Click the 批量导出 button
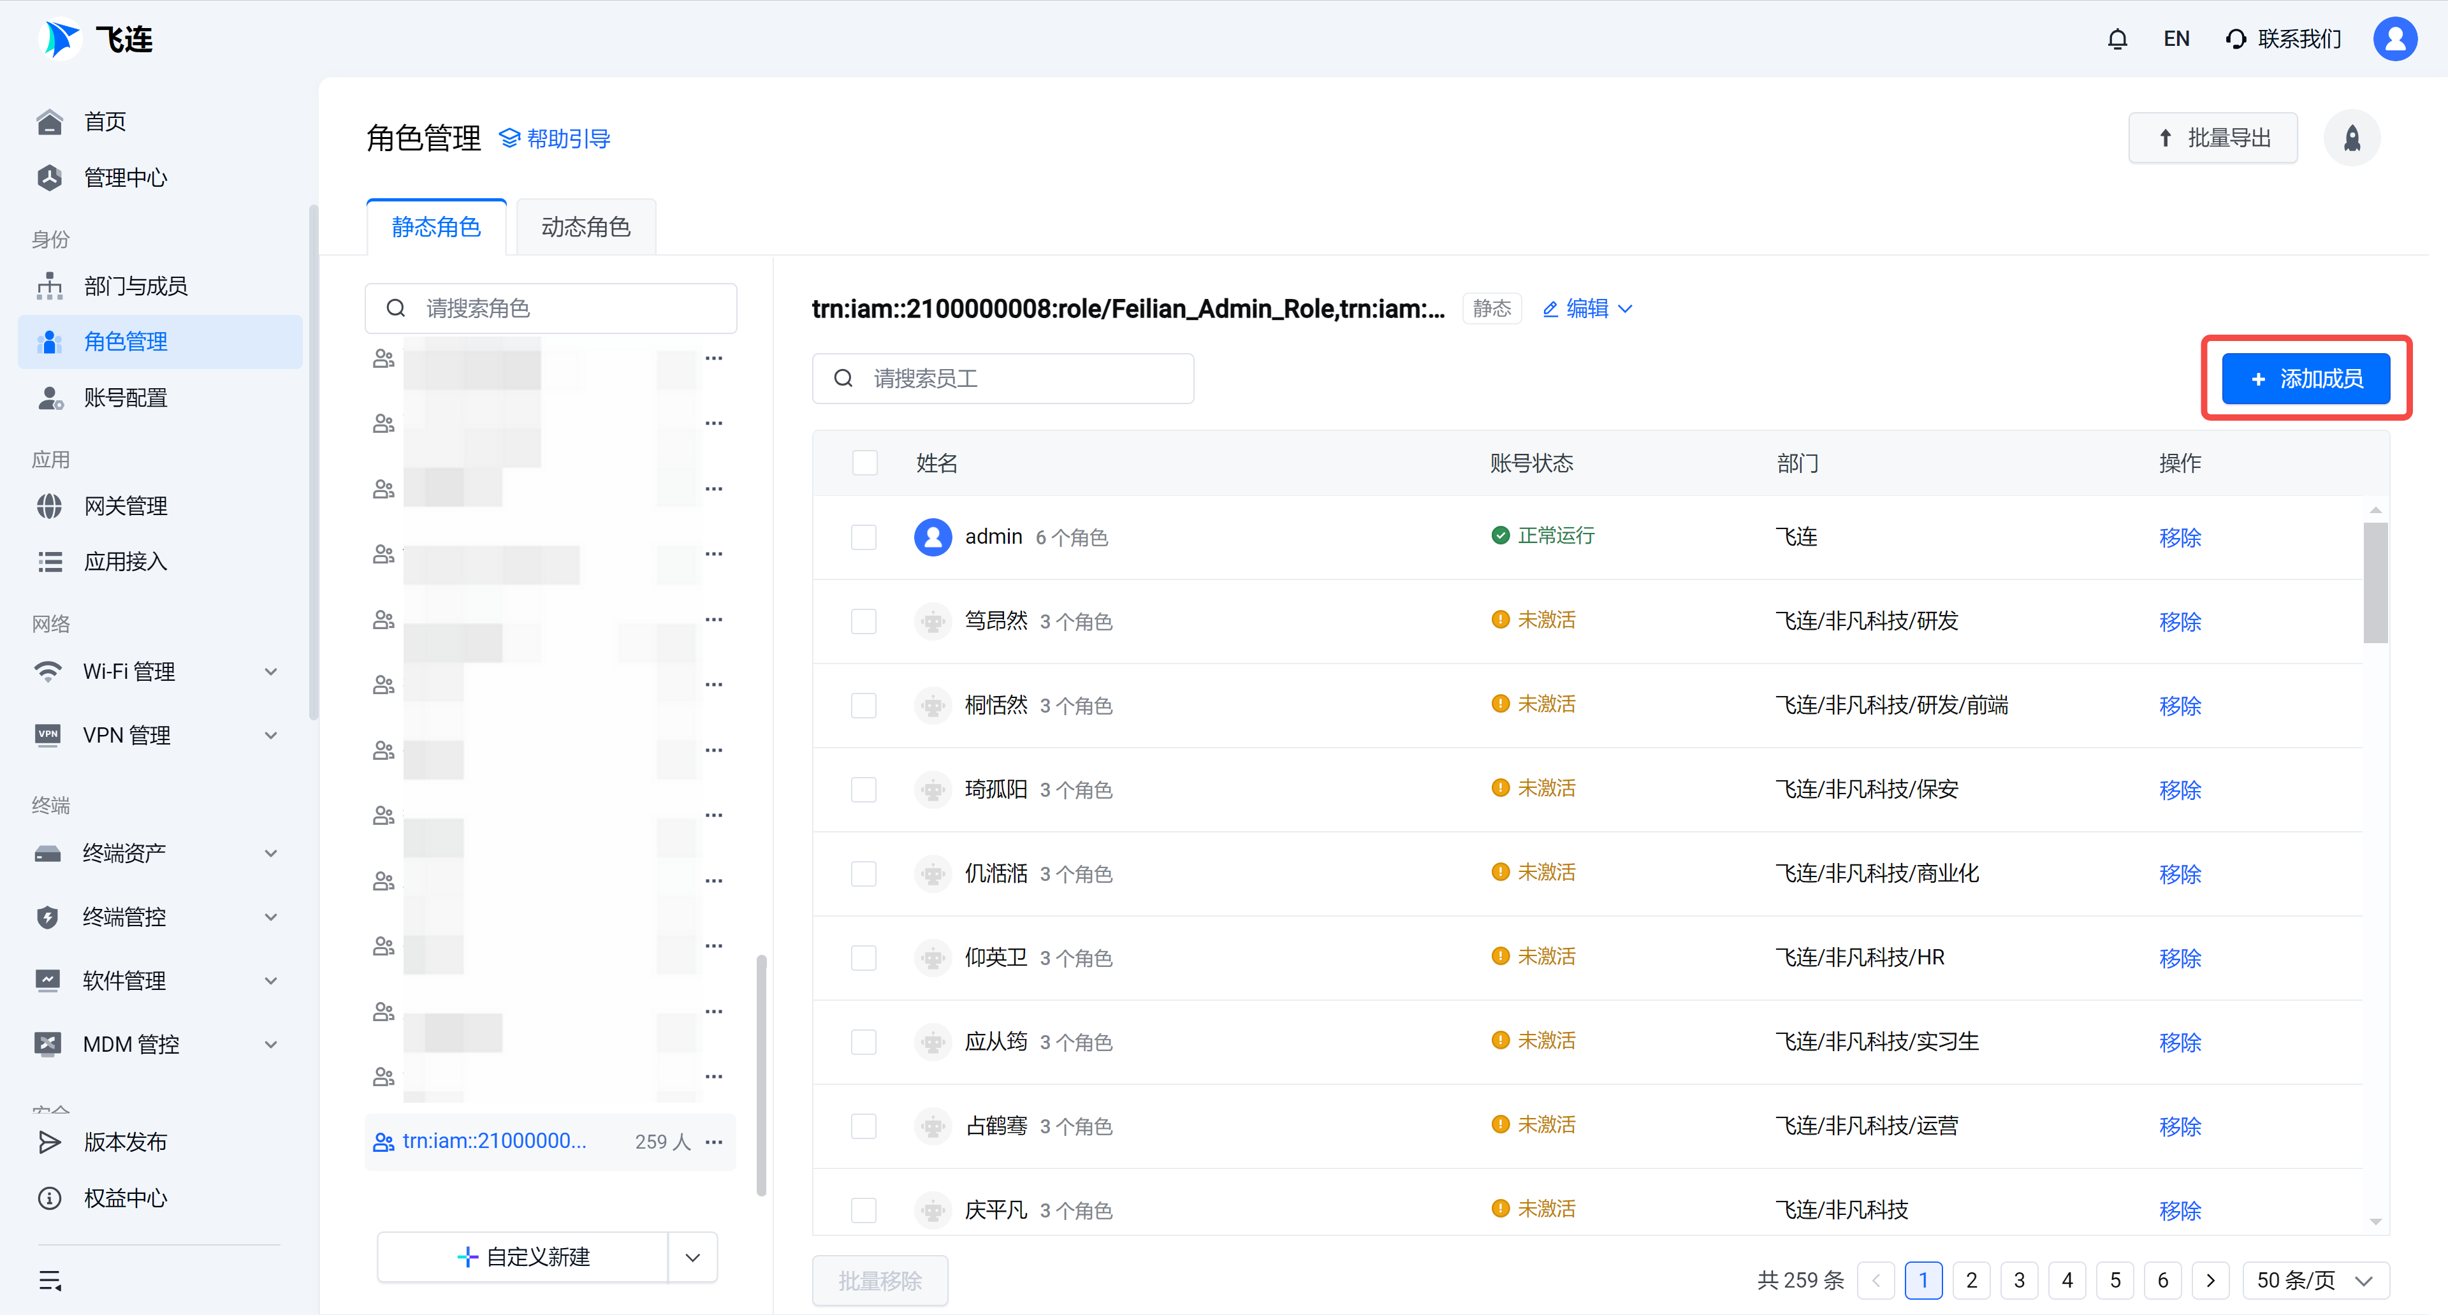 point(2213,139)
